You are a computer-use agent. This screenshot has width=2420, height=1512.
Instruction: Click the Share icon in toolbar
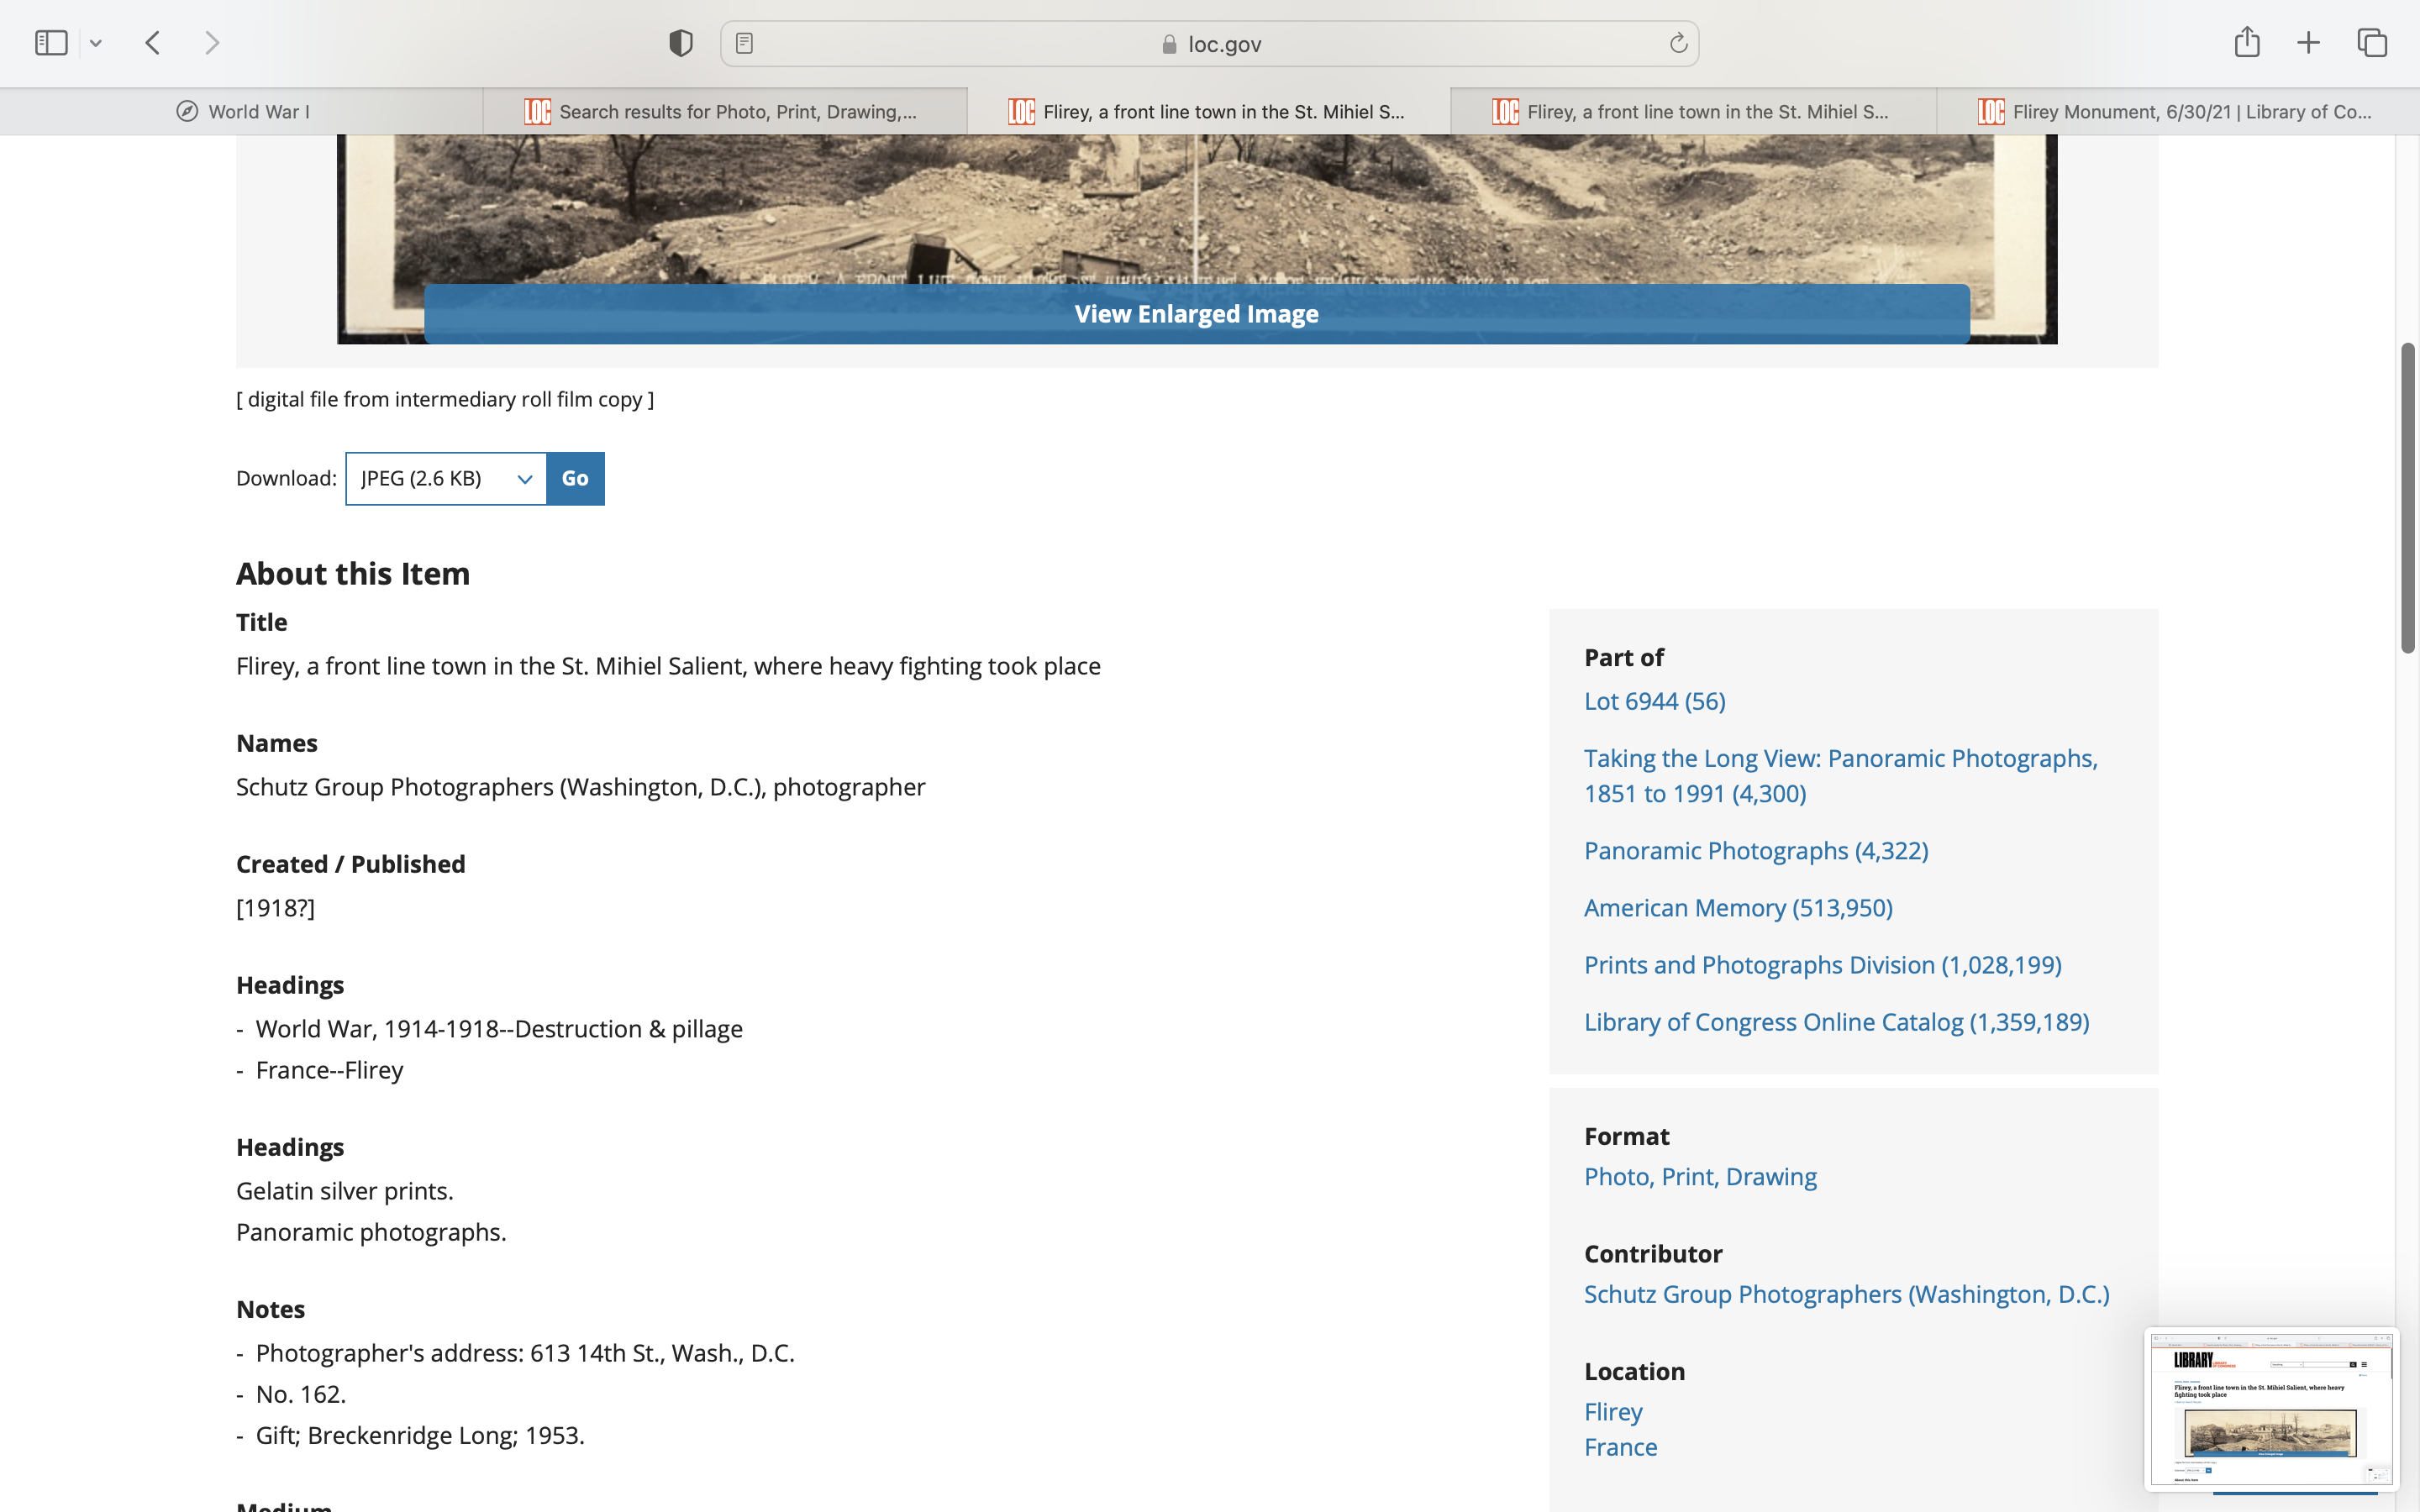point(2246,43)
